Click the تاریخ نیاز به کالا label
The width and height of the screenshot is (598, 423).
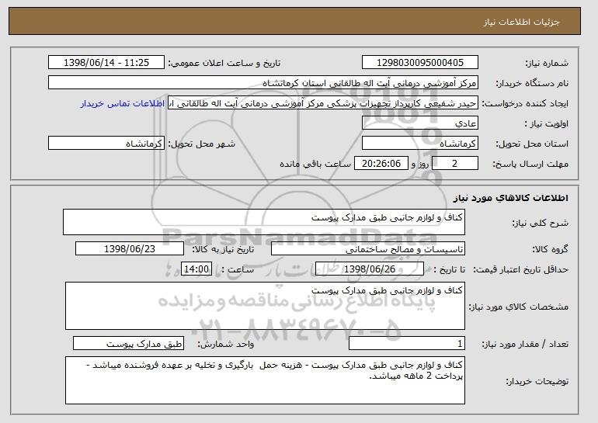click(223, 250)
